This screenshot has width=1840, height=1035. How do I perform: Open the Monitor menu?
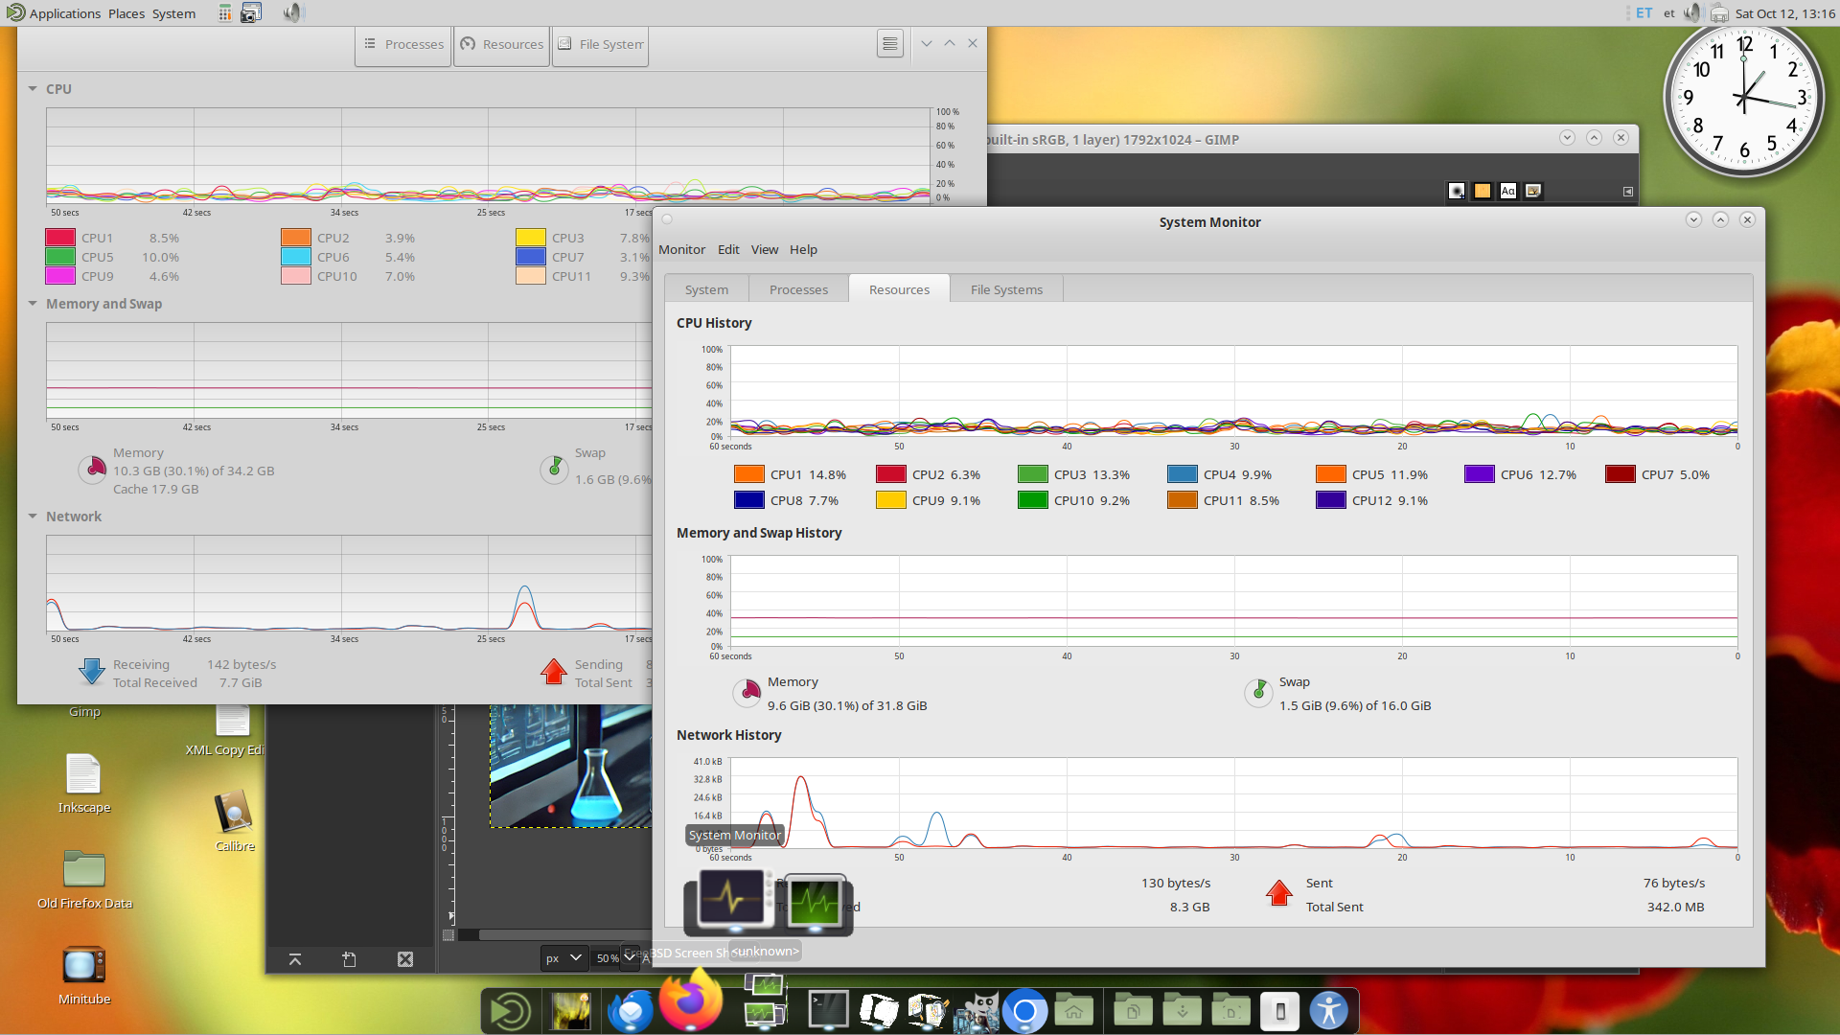681,249
